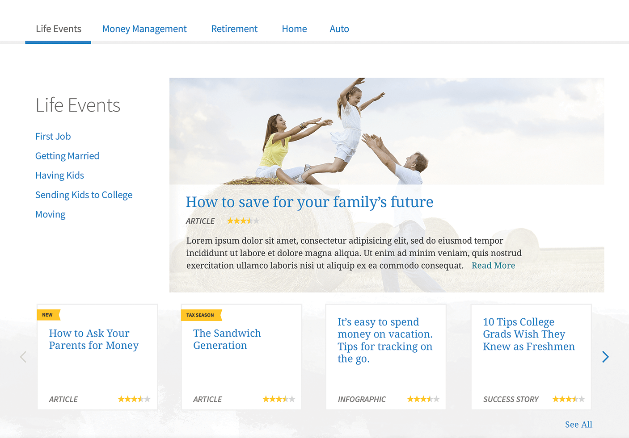Select Sending Kids to College link
Image resolution: width=629 pixels, height=438 pixels.
point(84,195)
